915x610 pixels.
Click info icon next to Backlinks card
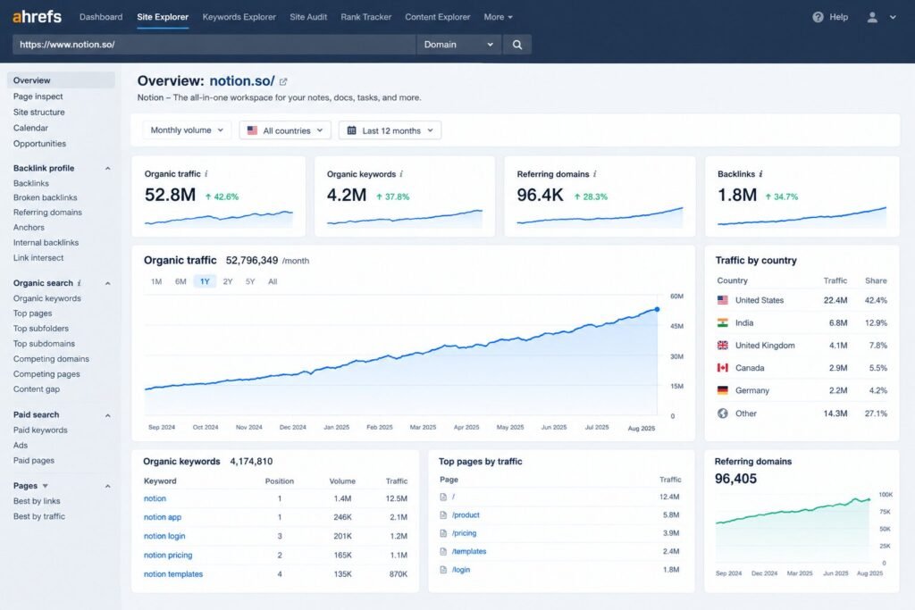click(760, 174)
